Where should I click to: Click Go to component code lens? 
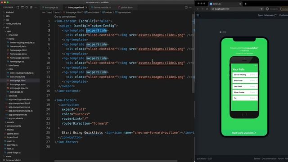65,17
